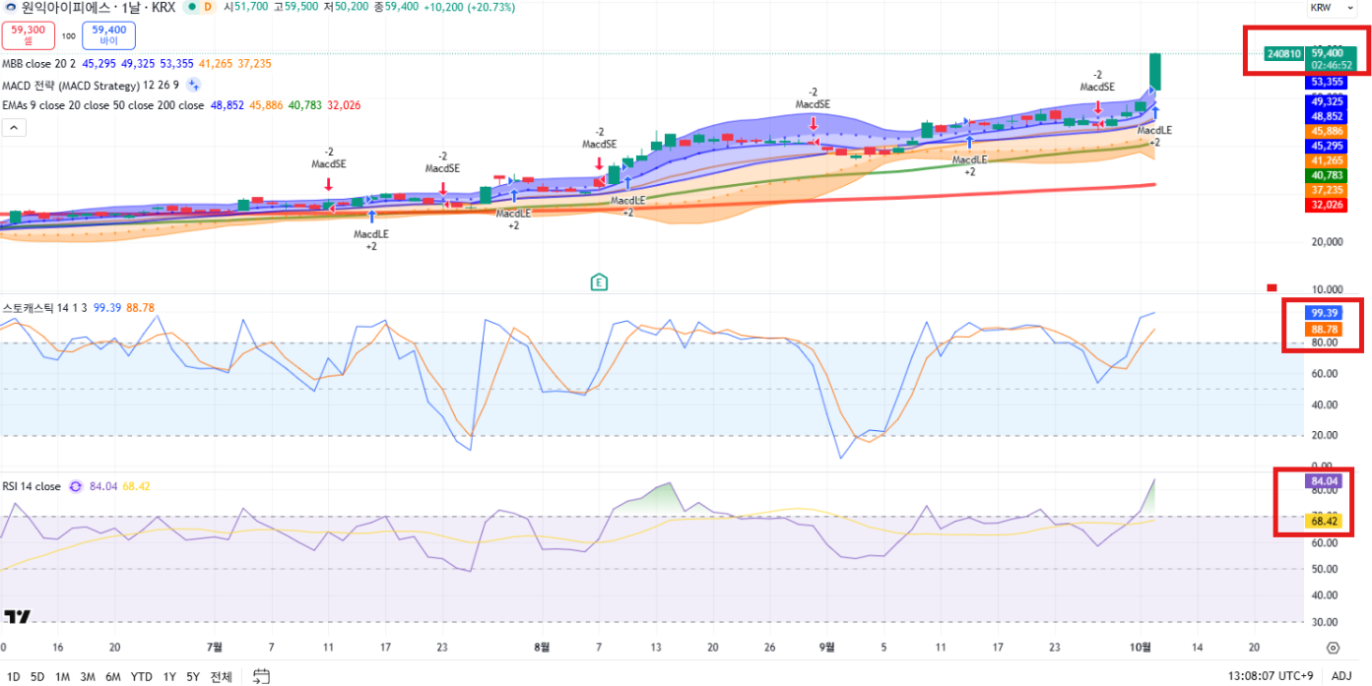Select the EMAs 9 close 20 close legend
Image resolution: width=1372 pixels, height=686 pixels.
click(103, 105)
